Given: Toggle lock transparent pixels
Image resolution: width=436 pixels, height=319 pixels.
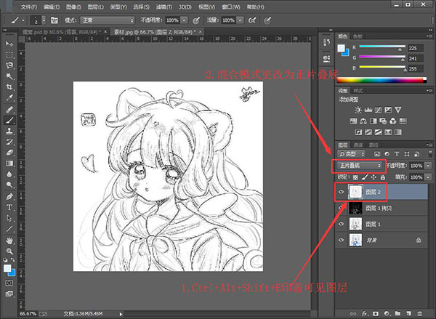Looking at the screenshot, I should 355,177.
